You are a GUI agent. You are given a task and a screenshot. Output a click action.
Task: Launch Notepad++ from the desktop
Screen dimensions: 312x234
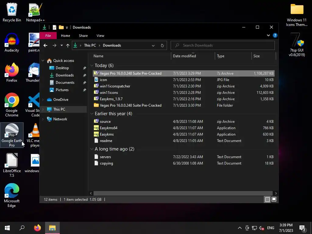pyautogui.click(x=35, y=12)
